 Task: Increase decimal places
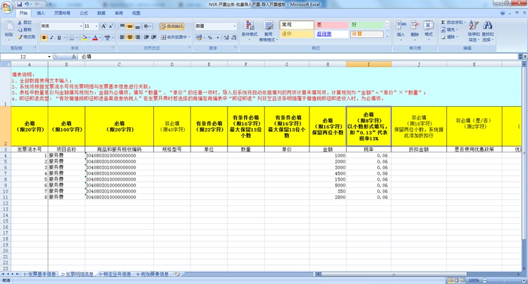click(226, 37)
